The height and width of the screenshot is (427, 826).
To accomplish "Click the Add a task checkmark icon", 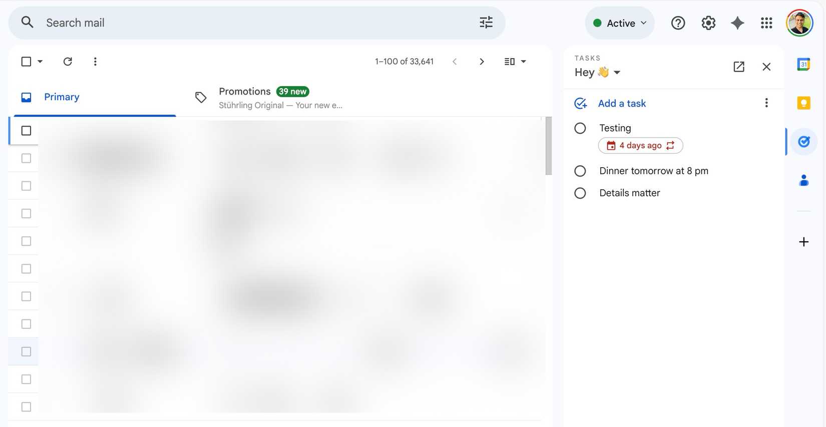I will 581,103.
